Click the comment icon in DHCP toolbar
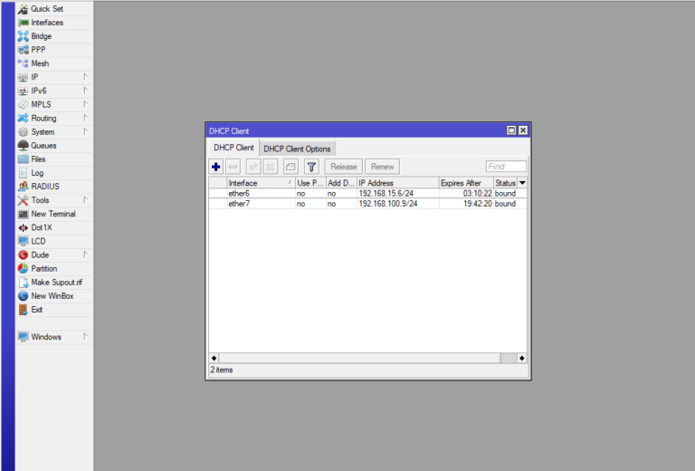Viewport: 695px width, 471px height. (290, 167)
